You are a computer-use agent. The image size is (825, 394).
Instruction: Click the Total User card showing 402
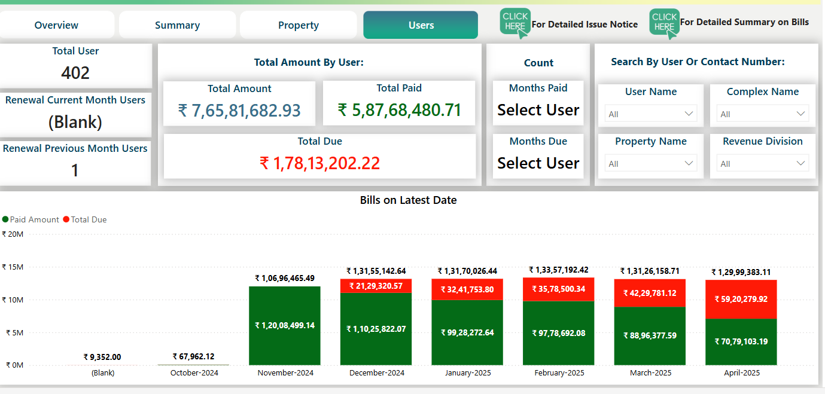pyautogui.click(x=75, y=66)
